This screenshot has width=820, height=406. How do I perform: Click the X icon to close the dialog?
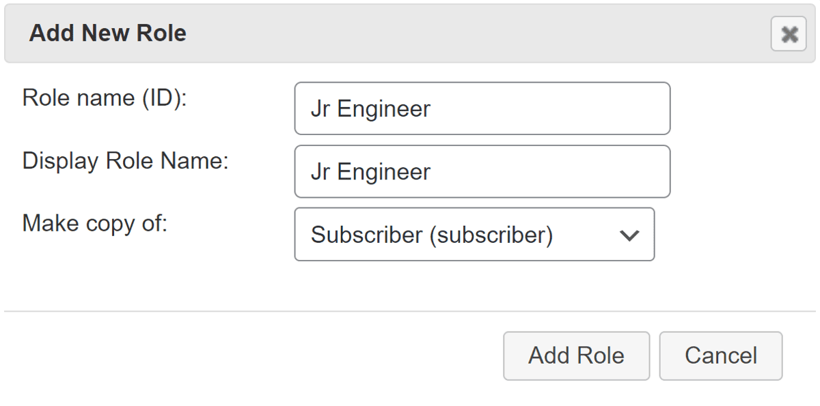[x=788, y=33]
